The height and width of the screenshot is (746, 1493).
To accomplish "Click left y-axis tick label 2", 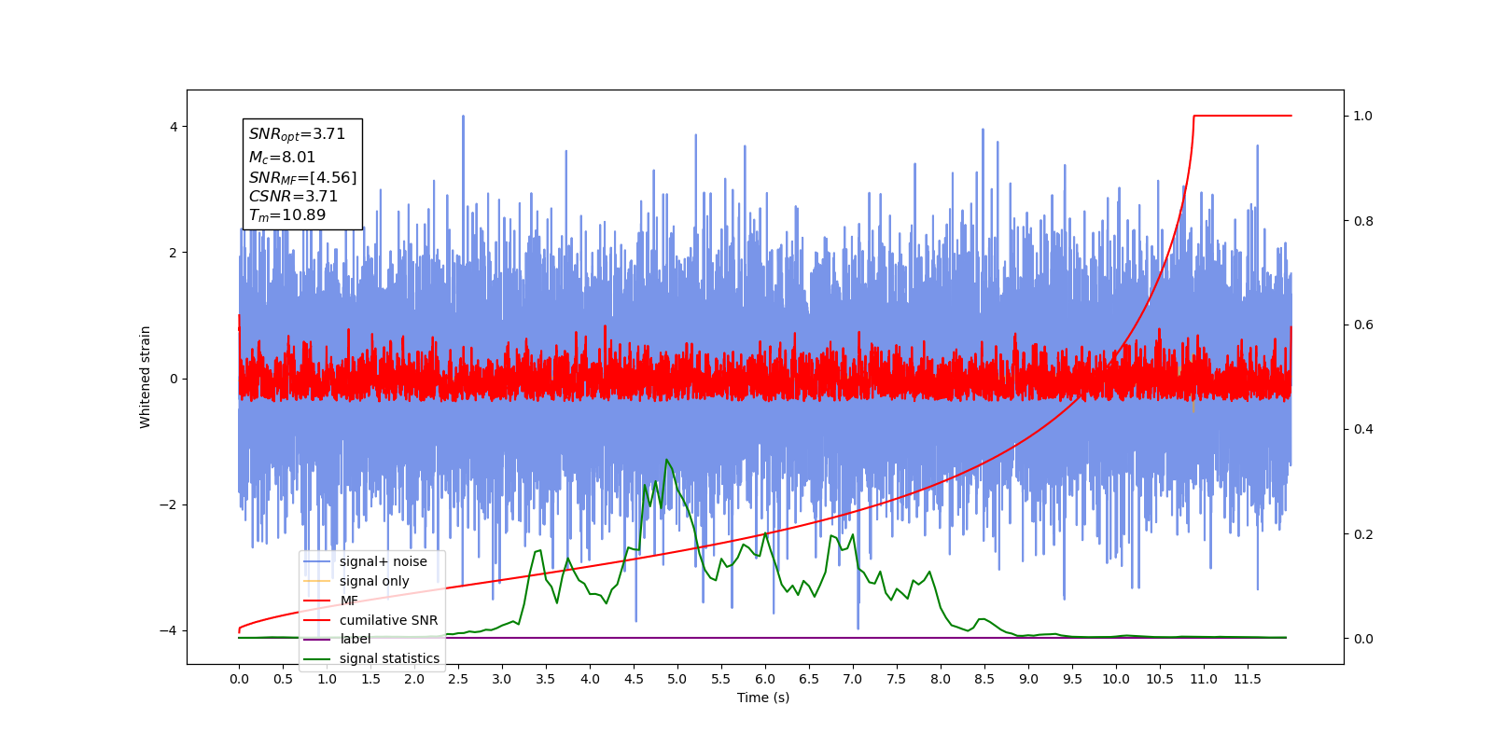I will tap(174, 253).
